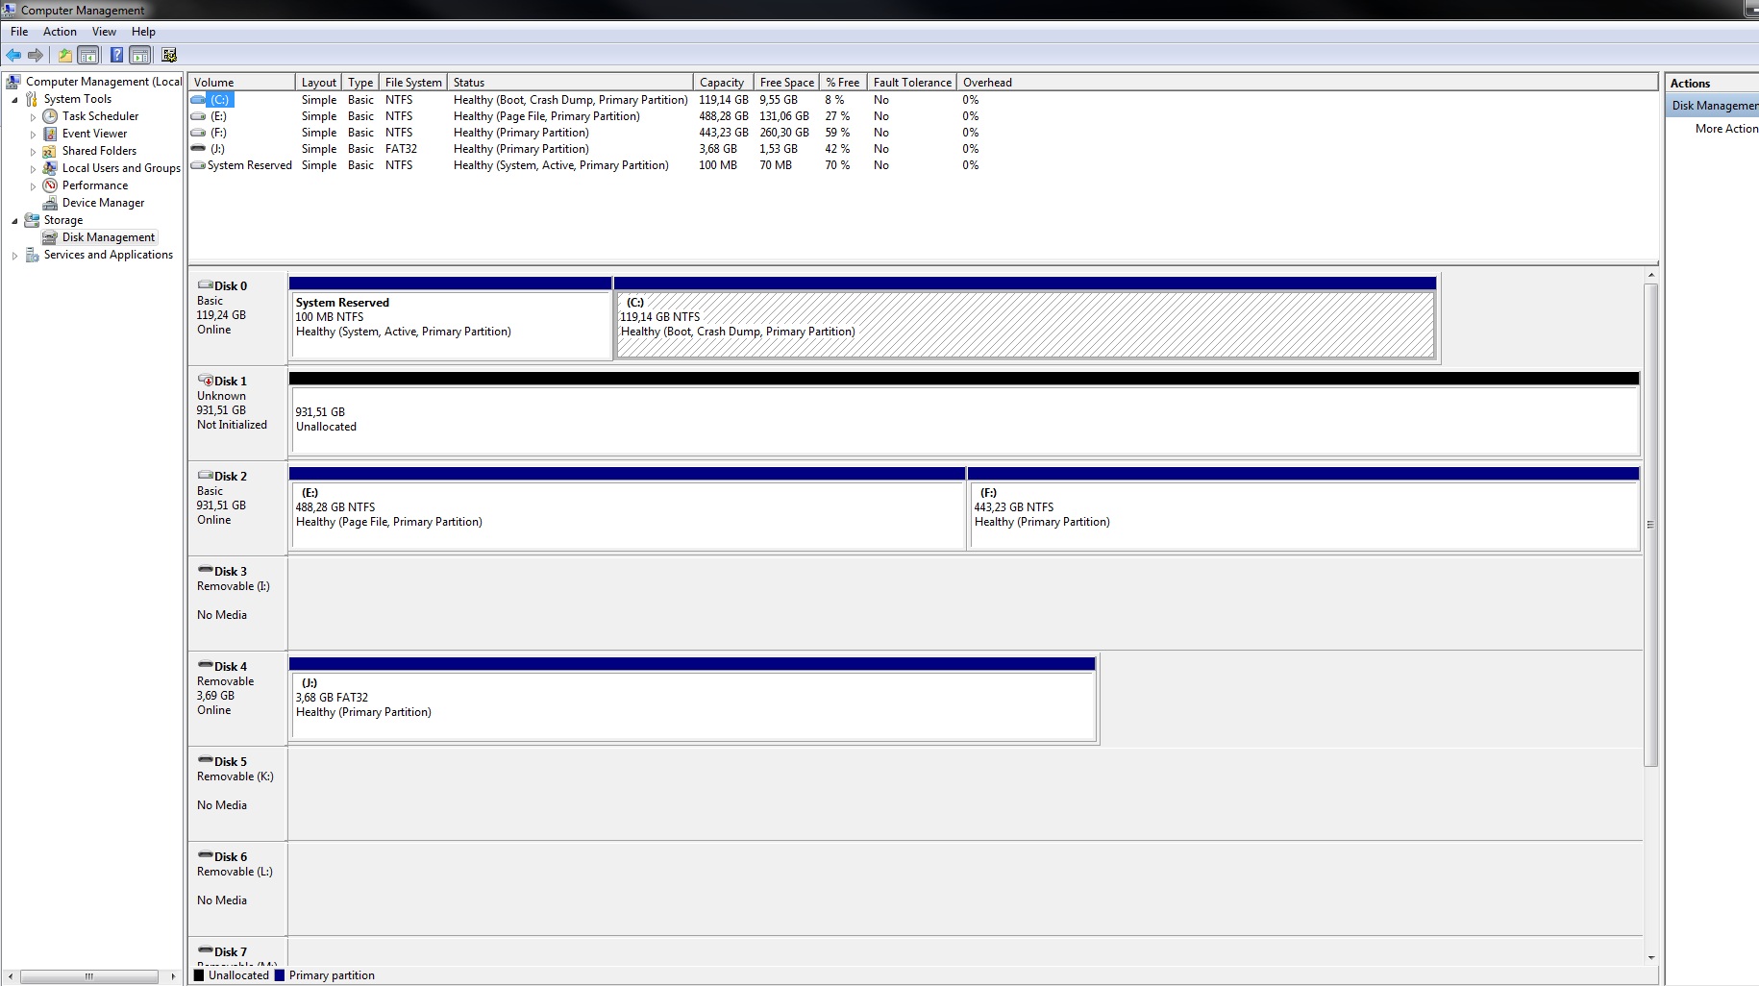Expand the Task Scheduler node
The width and height of the screenshot is (1759, 986).
tap(33, 116)
